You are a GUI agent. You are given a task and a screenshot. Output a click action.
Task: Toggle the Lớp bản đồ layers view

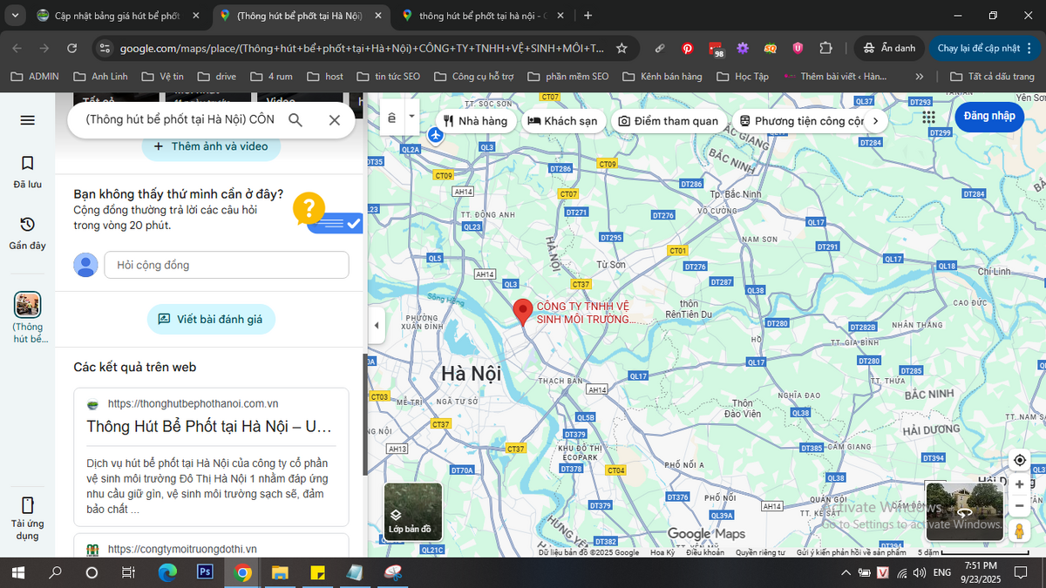pos(413,512)
